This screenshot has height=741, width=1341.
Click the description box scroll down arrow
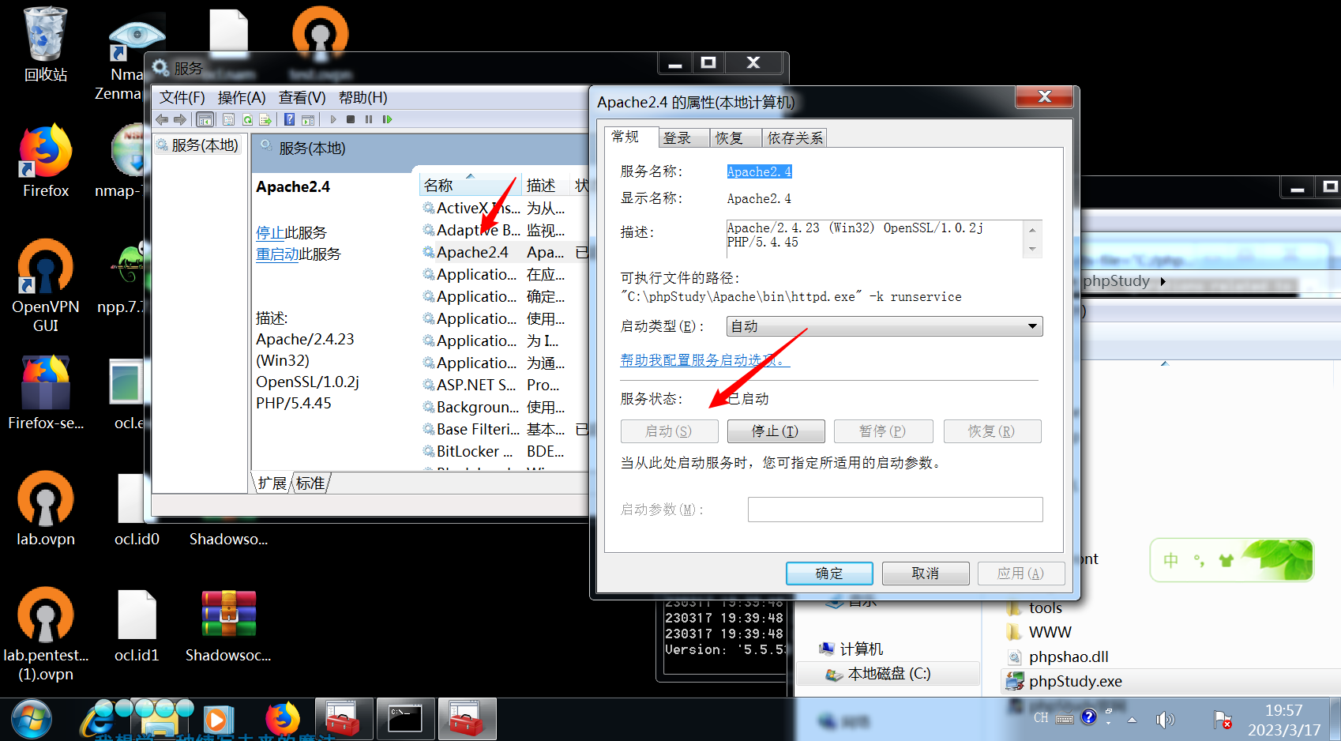[x=1032, y=250]
